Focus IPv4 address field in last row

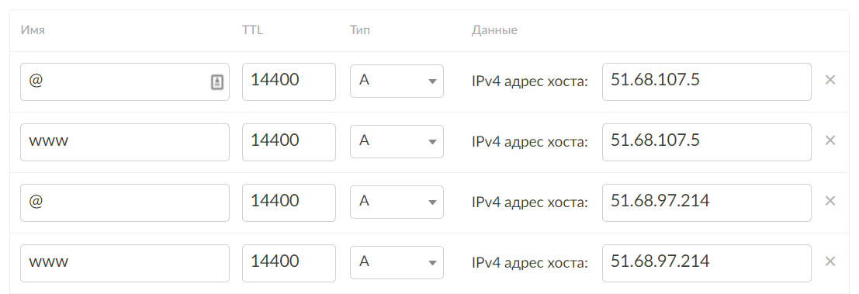(707, 263)
